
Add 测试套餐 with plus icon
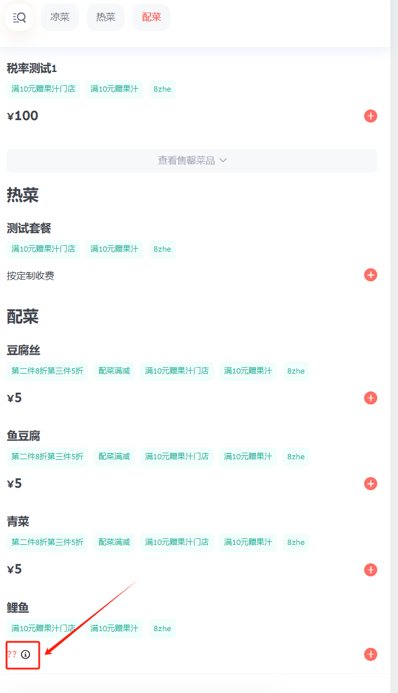coord(371,275)
